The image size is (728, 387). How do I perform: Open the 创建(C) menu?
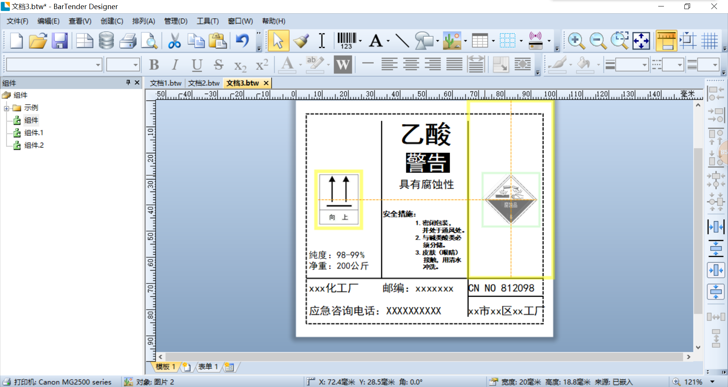click(x=112, y=21)
